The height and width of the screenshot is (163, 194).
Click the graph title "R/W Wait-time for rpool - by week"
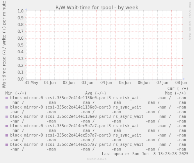(97, 8)
